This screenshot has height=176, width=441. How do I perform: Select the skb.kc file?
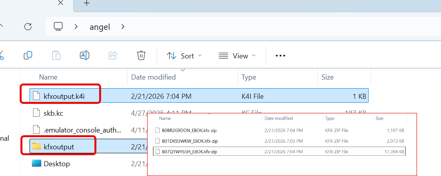(53, 113)
